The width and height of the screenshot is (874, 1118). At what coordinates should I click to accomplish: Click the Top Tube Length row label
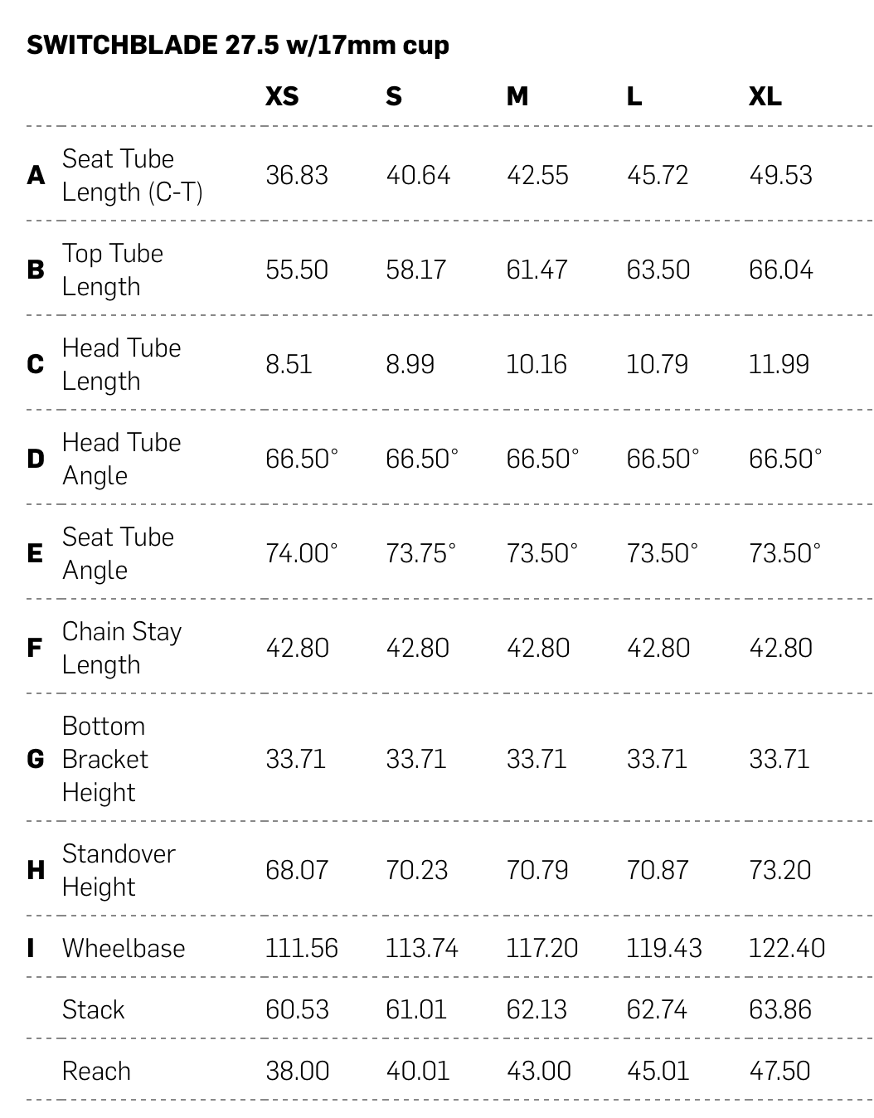click(x=113, y=270)
